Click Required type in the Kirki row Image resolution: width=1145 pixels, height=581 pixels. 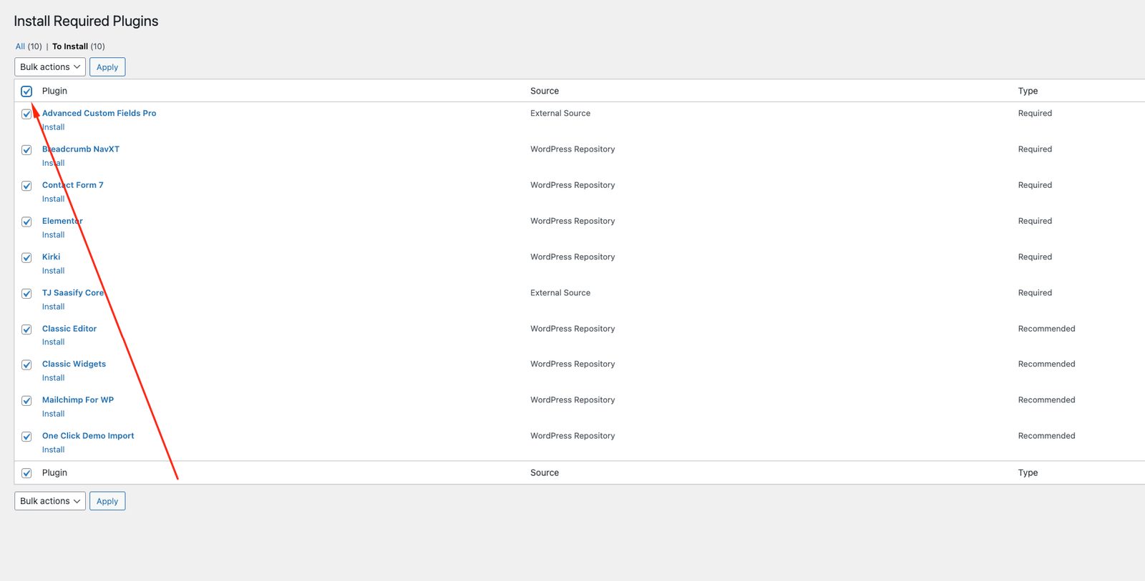[1035, 257]
